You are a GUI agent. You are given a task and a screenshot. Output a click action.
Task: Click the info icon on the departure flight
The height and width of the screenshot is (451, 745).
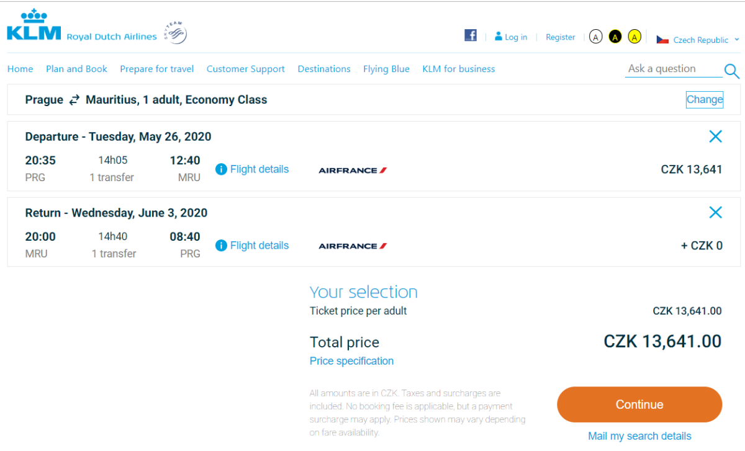pyautogui.click(x=221, y=169)
